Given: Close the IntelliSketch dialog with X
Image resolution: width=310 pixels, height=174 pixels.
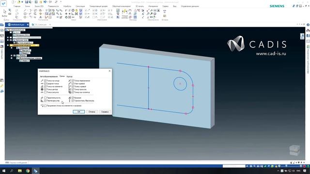Looking at the screenshot, I should coord(110,71).
